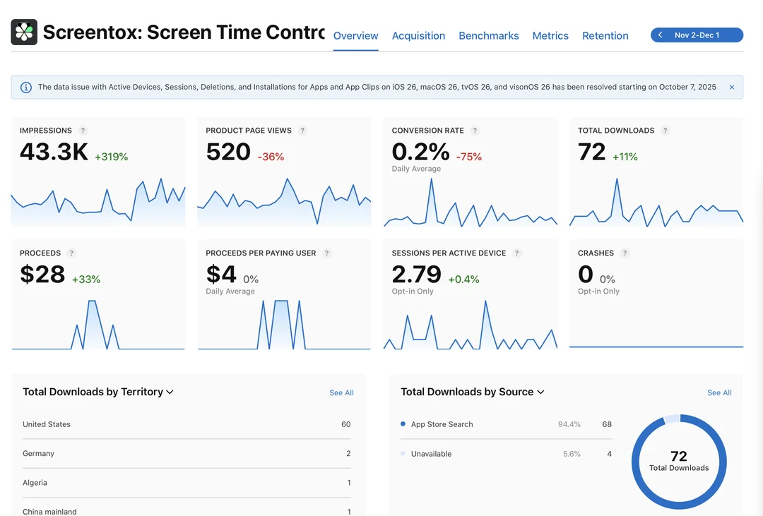Click help icon next to Conversion Rate
Viewport: 763px width, 516px height.
pos(475,131)
